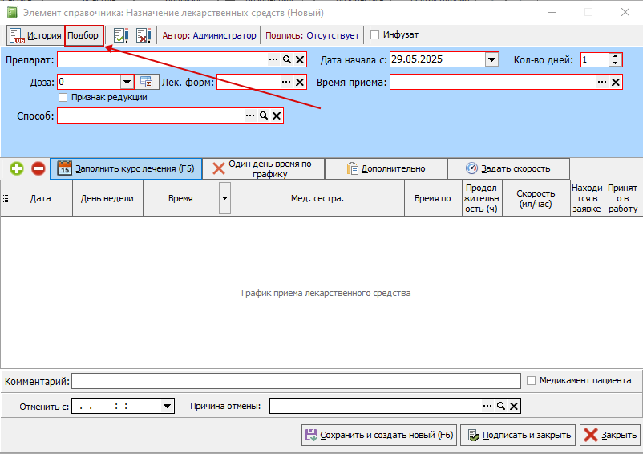The image size is (643, 454).
Task: Toggle Признак редукции checkbox
Action: (63, 98)
